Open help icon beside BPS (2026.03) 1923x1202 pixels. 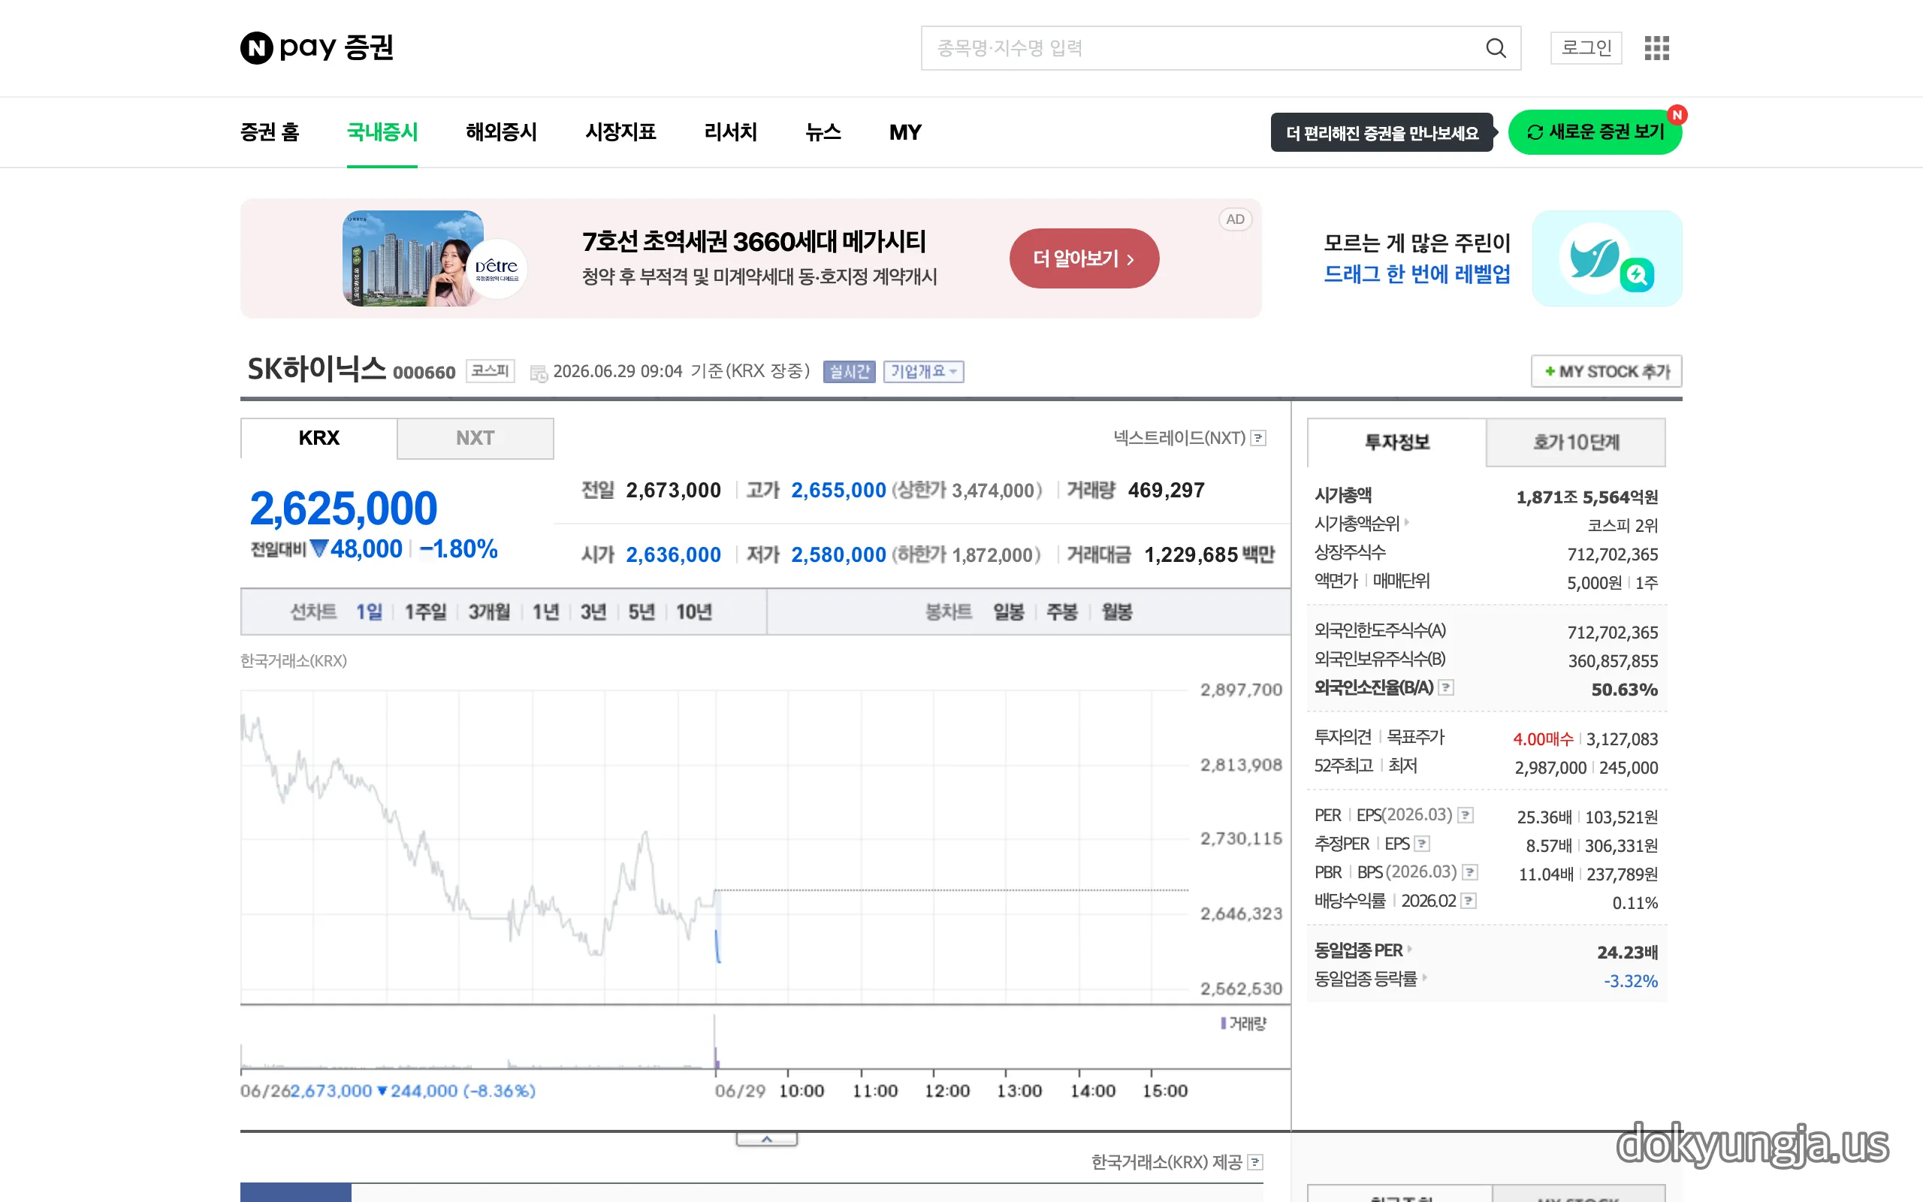pos(1471,872)
